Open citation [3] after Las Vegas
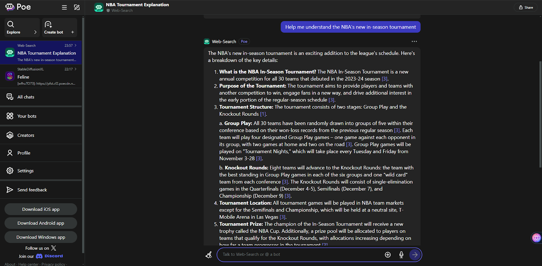542x266 pixels. click(x=283, y=217)
